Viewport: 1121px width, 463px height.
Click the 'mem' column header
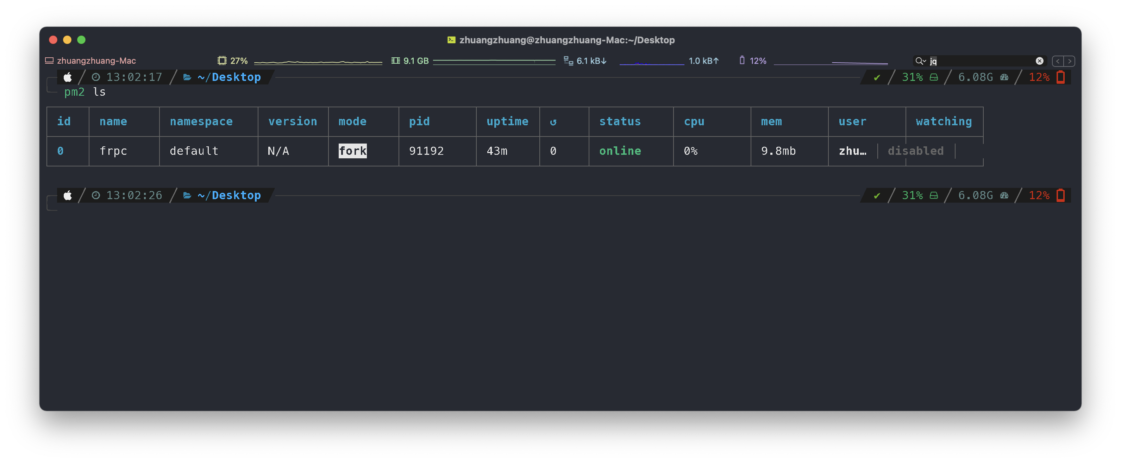tap(771, 121)
